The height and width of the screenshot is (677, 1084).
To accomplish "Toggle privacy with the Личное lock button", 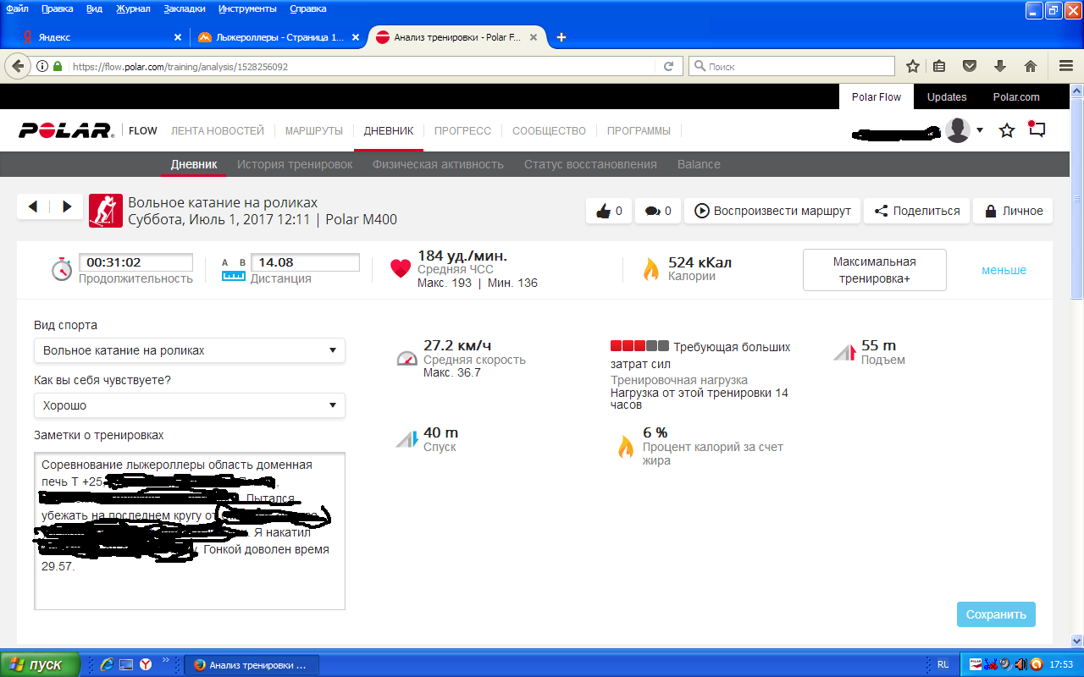I will [1013, 211].
